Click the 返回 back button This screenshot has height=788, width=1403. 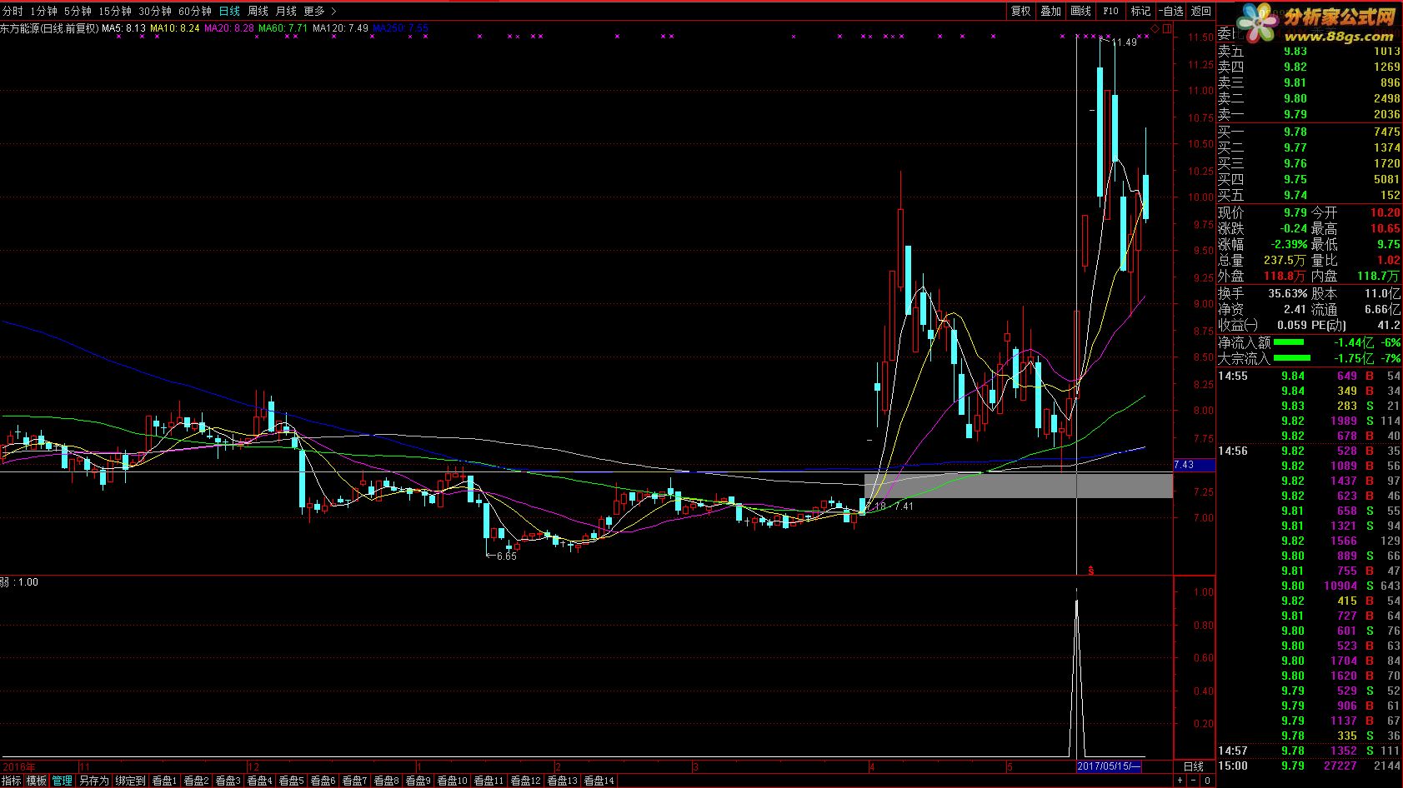click(x=1201, y=11)
